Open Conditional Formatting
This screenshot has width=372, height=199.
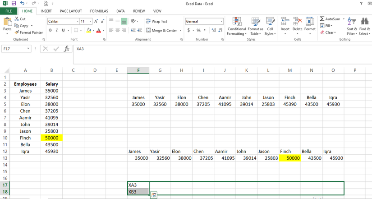click(x=236, y=27)
